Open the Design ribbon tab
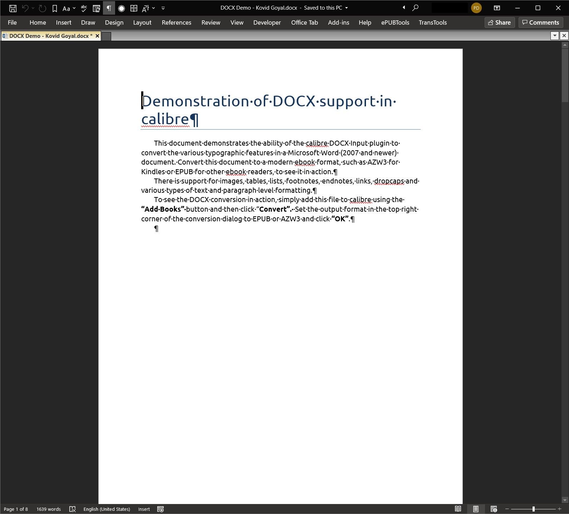This screenshot has height=514, width=569. point(114,22)
